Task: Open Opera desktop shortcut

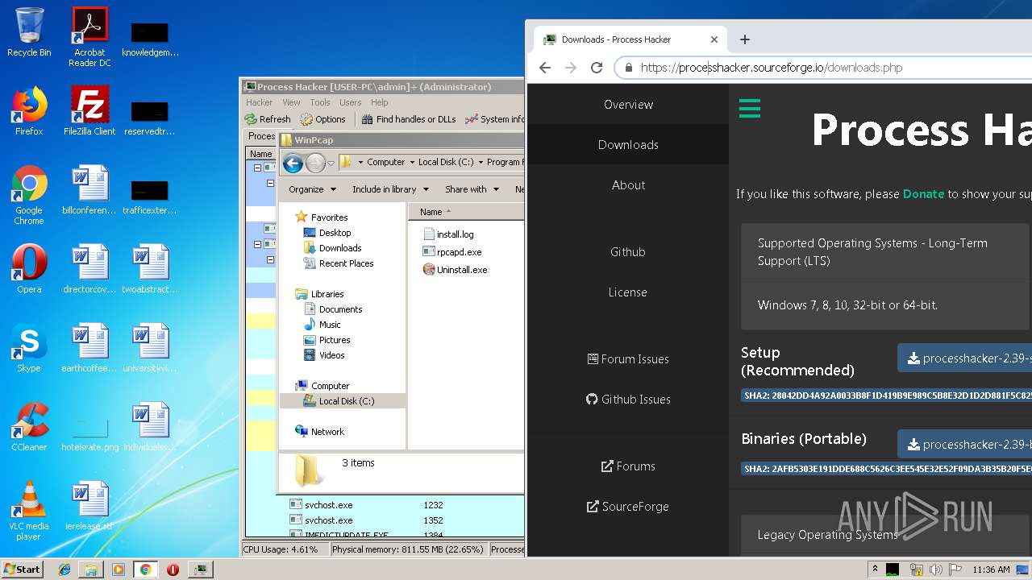Action: pyautogui.click(x=29, y=269)
